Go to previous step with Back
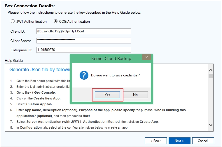Viewport: 222px width, 147px height. coord(156,141)
